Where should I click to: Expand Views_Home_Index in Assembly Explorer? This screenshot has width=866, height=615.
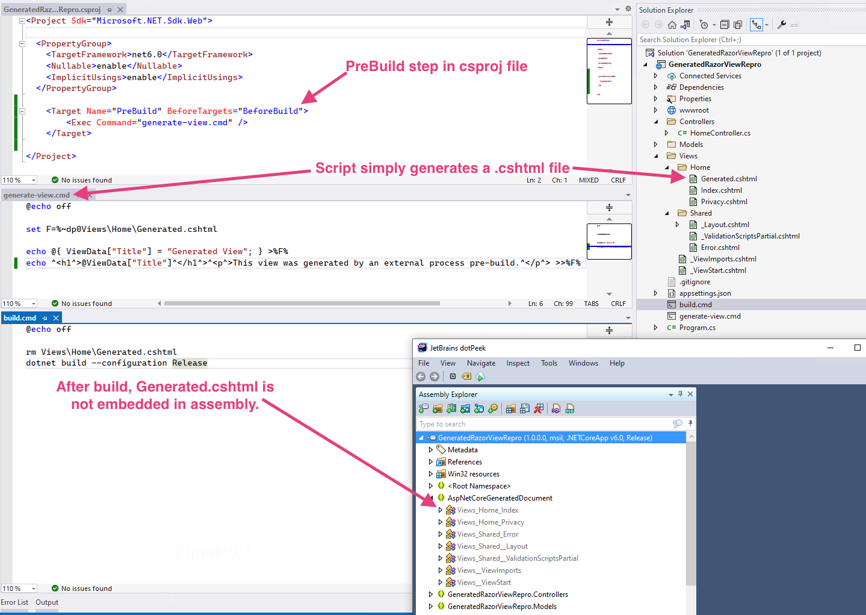point(440,510)
